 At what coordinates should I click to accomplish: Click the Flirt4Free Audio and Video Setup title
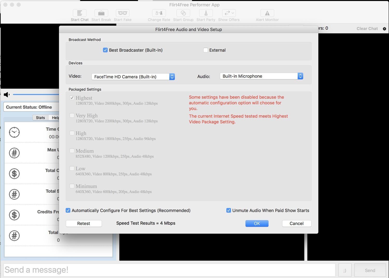coord(189,30)
